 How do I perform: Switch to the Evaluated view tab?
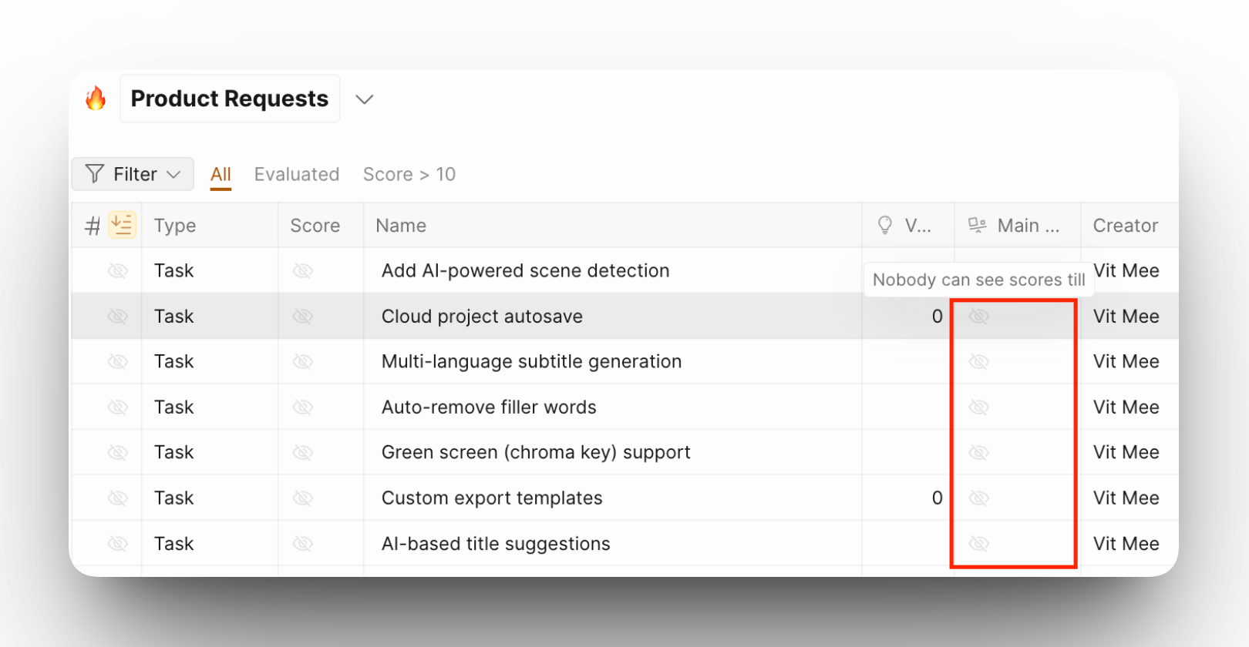(297, 174)
